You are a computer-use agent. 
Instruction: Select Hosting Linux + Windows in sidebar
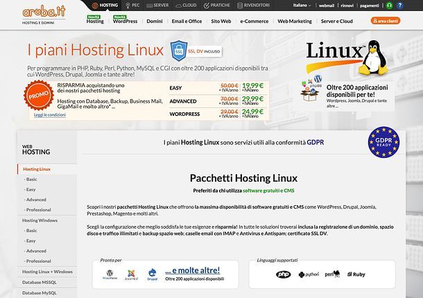click(x=47, y=272)
